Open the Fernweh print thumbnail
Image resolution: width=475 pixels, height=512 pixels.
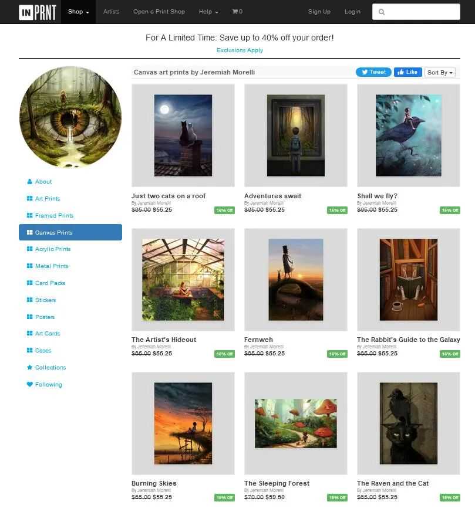[295, 280]
